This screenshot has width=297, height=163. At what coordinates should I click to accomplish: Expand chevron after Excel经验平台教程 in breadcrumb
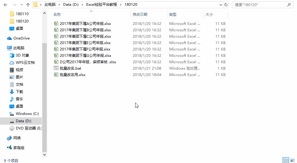coord(121,5)
